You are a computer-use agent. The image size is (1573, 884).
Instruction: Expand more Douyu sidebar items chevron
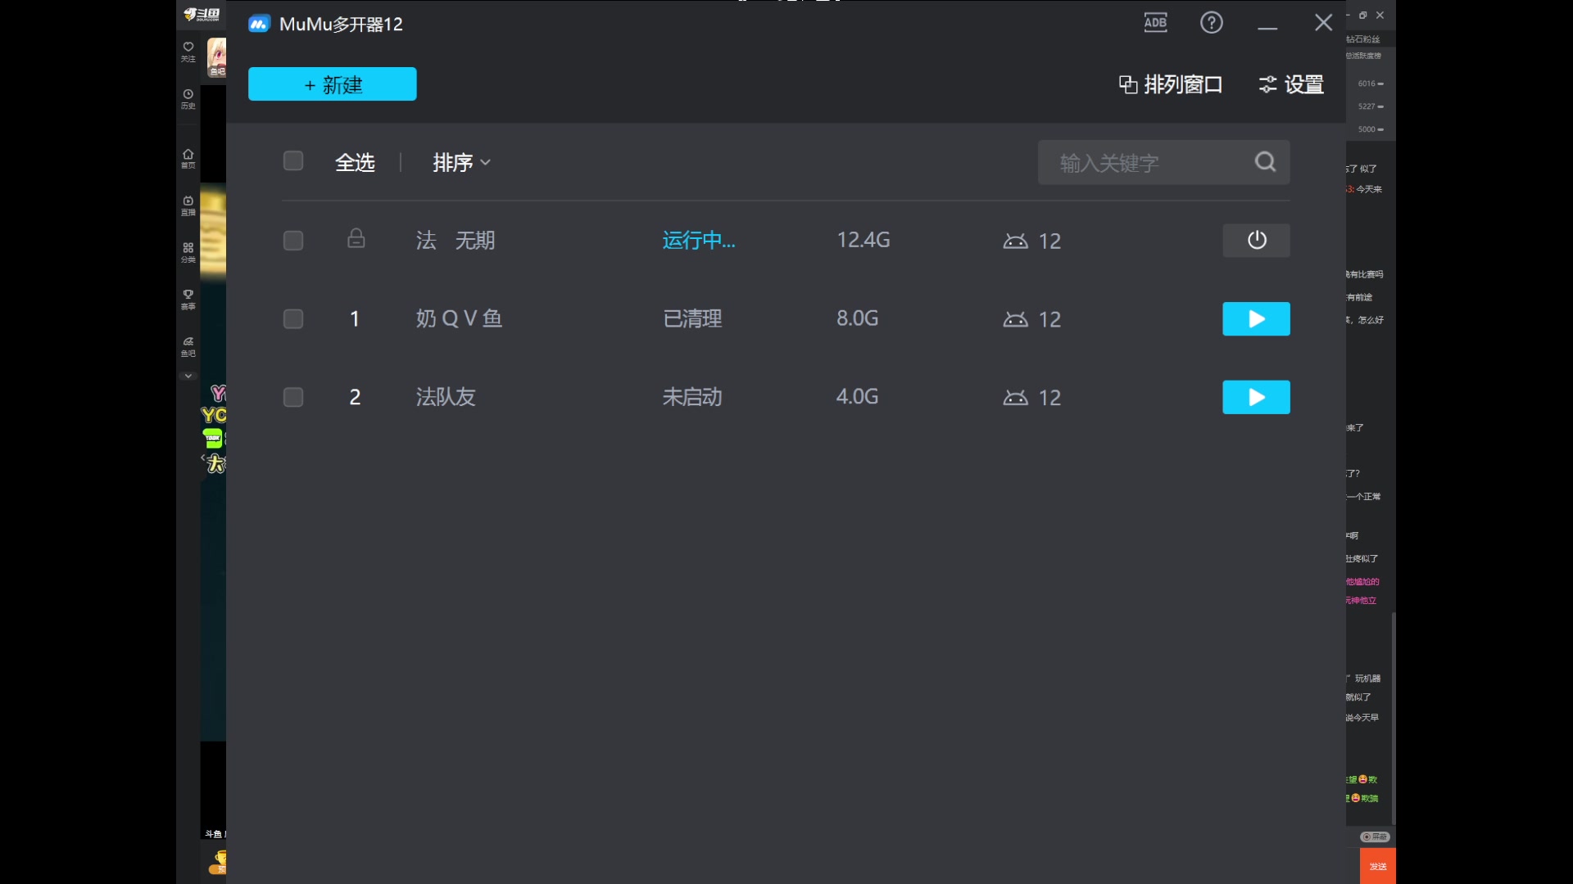coord(188,376)
